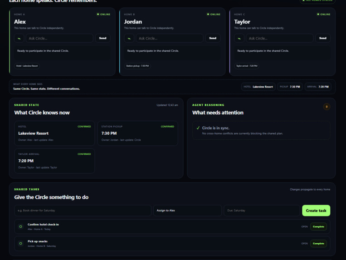Click the task description input field
The height and width of the screenshot is (260, 346).
(83, 211)
